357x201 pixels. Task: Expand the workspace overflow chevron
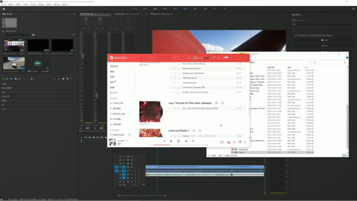225,8
